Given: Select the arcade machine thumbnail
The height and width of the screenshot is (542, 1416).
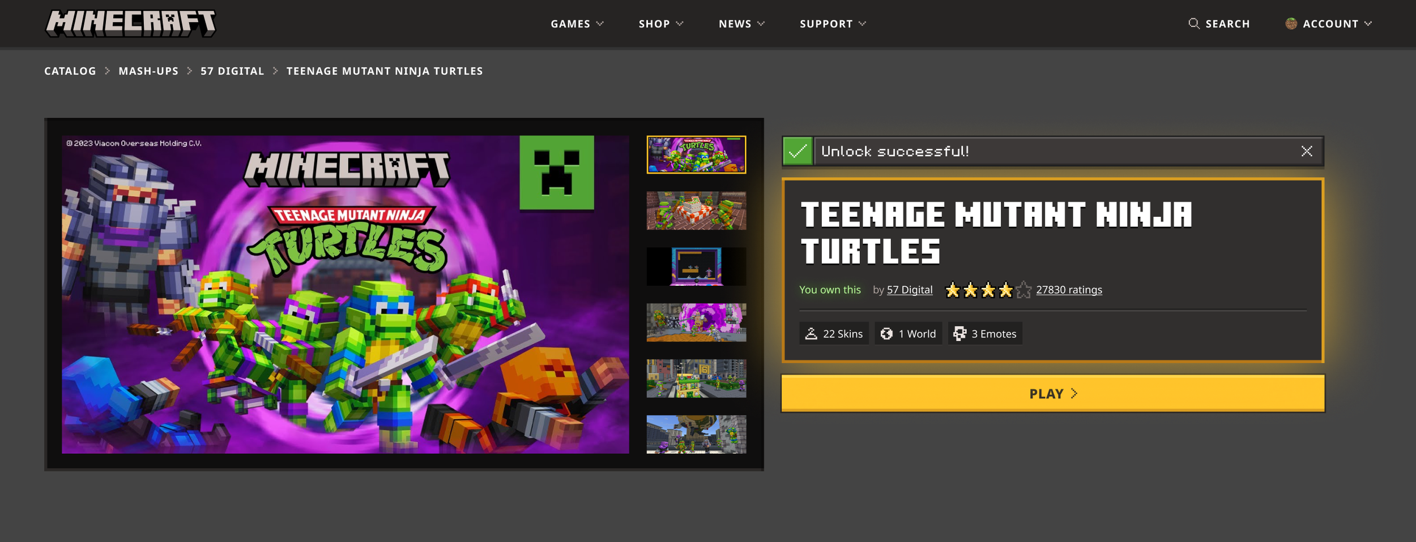Looking at the screenshot, I should [696, 266].
